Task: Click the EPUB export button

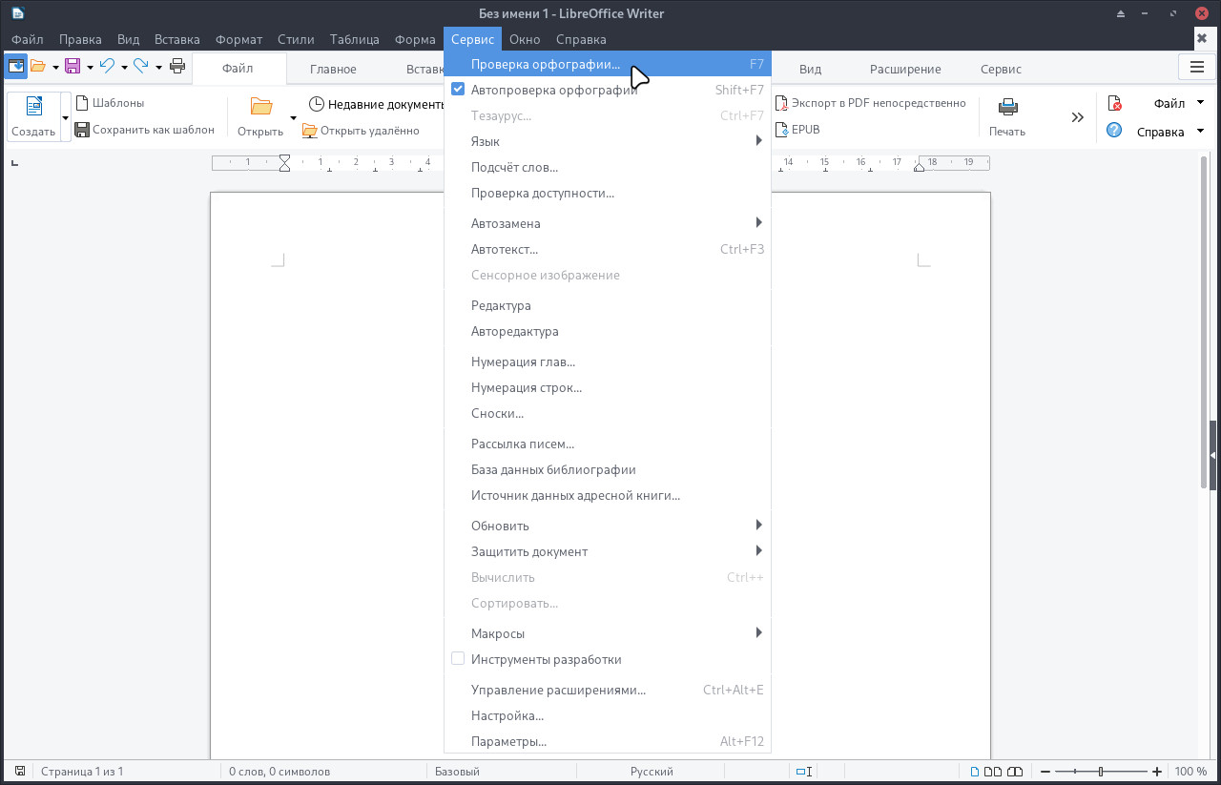Action: coord(797,130)
